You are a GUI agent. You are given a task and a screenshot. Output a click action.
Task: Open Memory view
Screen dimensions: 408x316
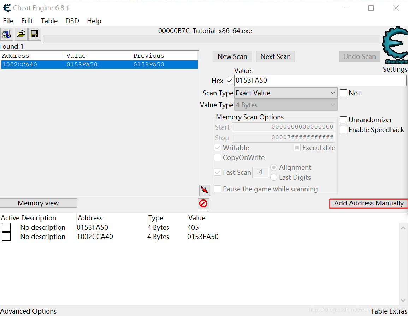pyautogui.click(x=38, y=203)
